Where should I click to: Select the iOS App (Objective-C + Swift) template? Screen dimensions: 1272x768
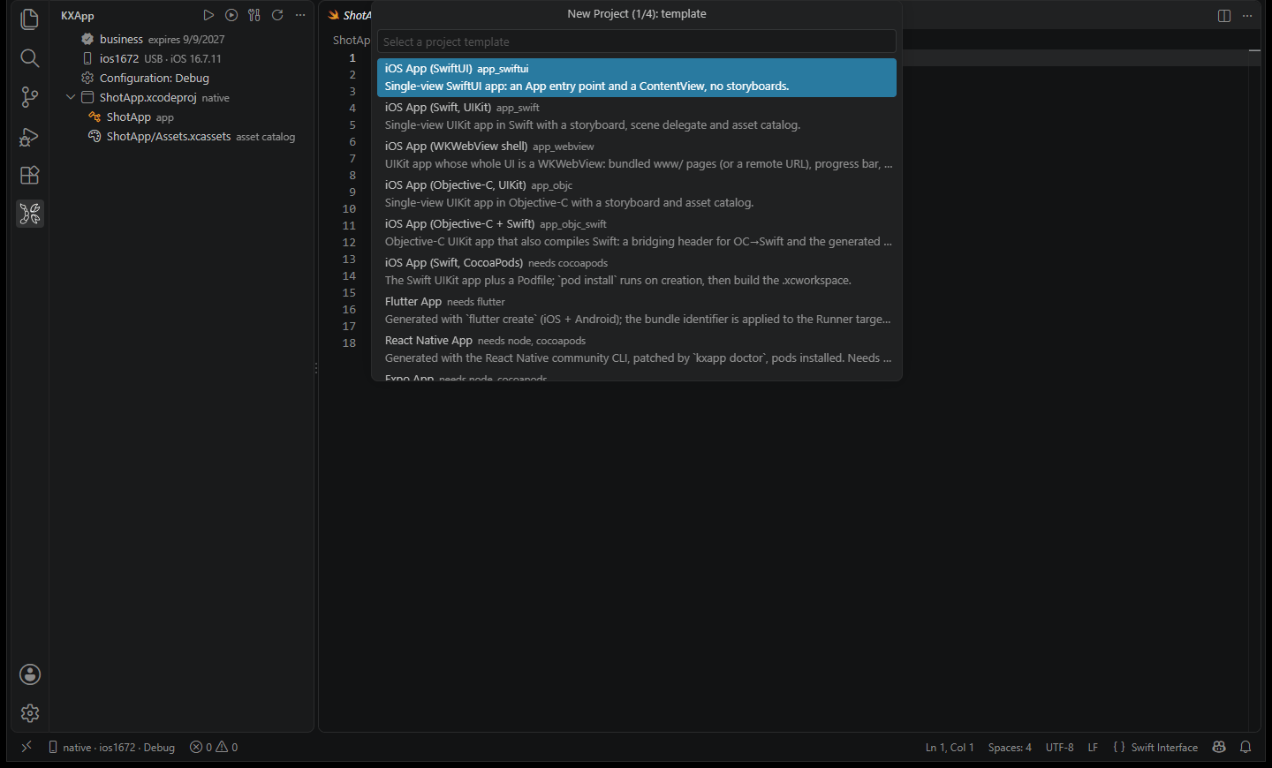(x=636, y=233)
